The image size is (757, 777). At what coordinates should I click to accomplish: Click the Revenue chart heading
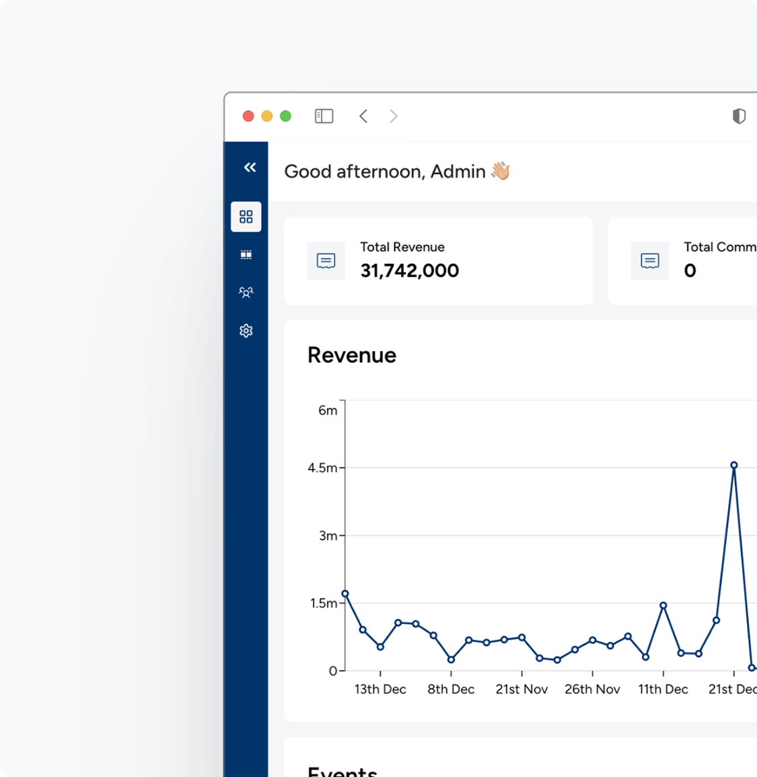click(352, 355)
